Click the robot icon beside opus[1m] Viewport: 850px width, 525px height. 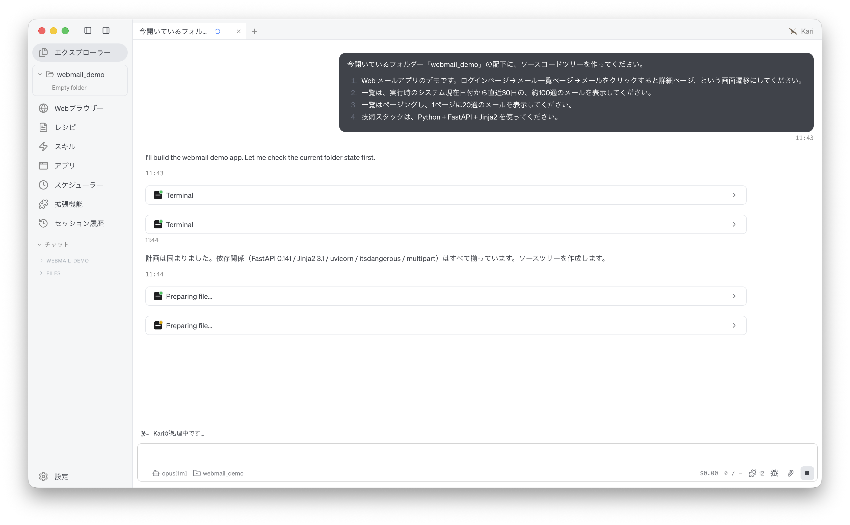click(156, 473)
